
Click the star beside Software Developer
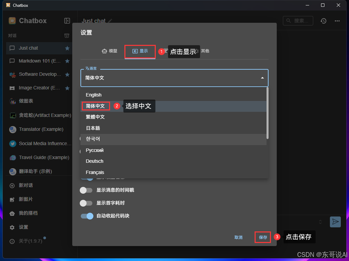[x=67, y=74]
